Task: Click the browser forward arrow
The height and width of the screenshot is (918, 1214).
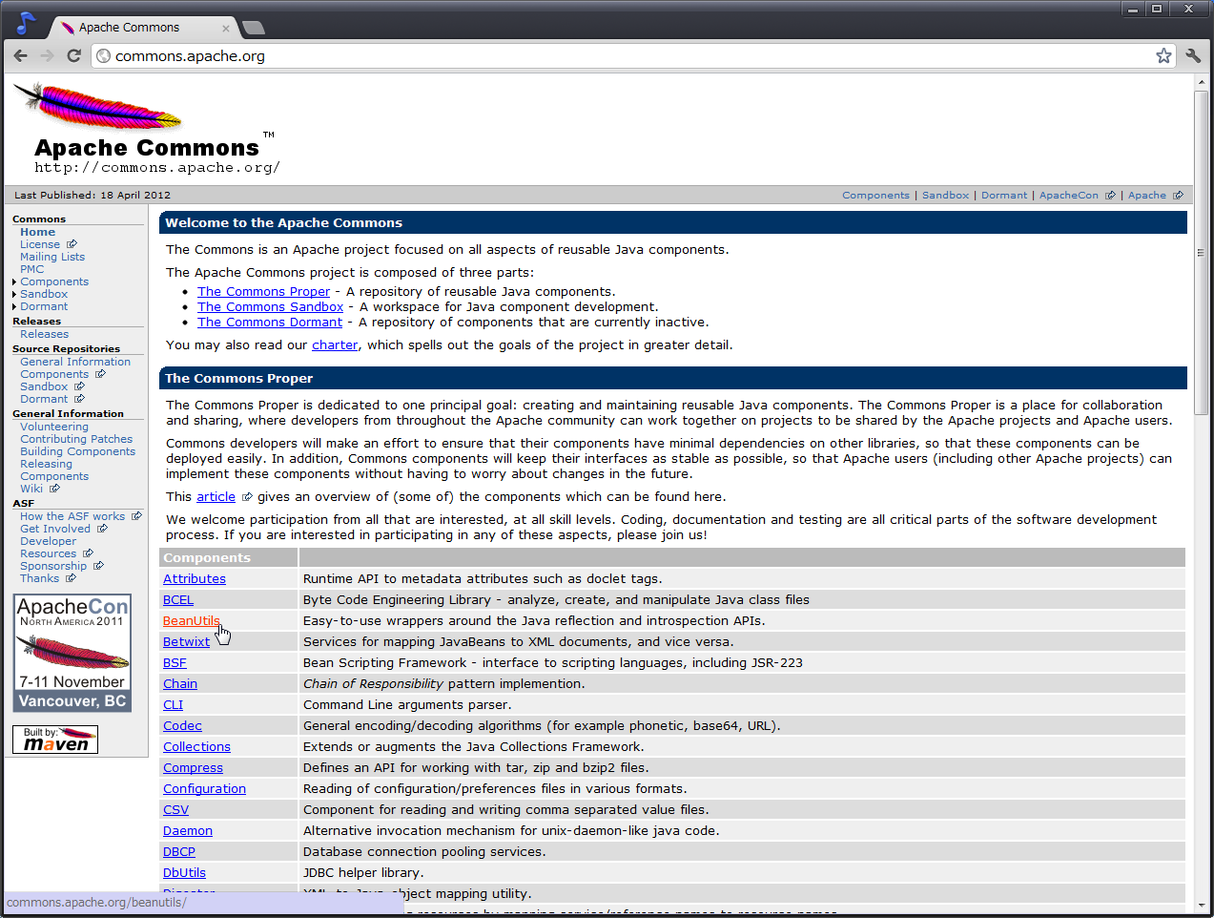Action: (47, 55)
